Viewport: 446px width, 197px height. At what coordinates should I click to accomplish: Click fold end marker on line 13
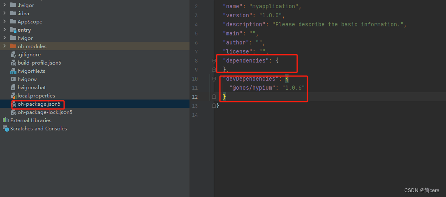click(214, 106)
